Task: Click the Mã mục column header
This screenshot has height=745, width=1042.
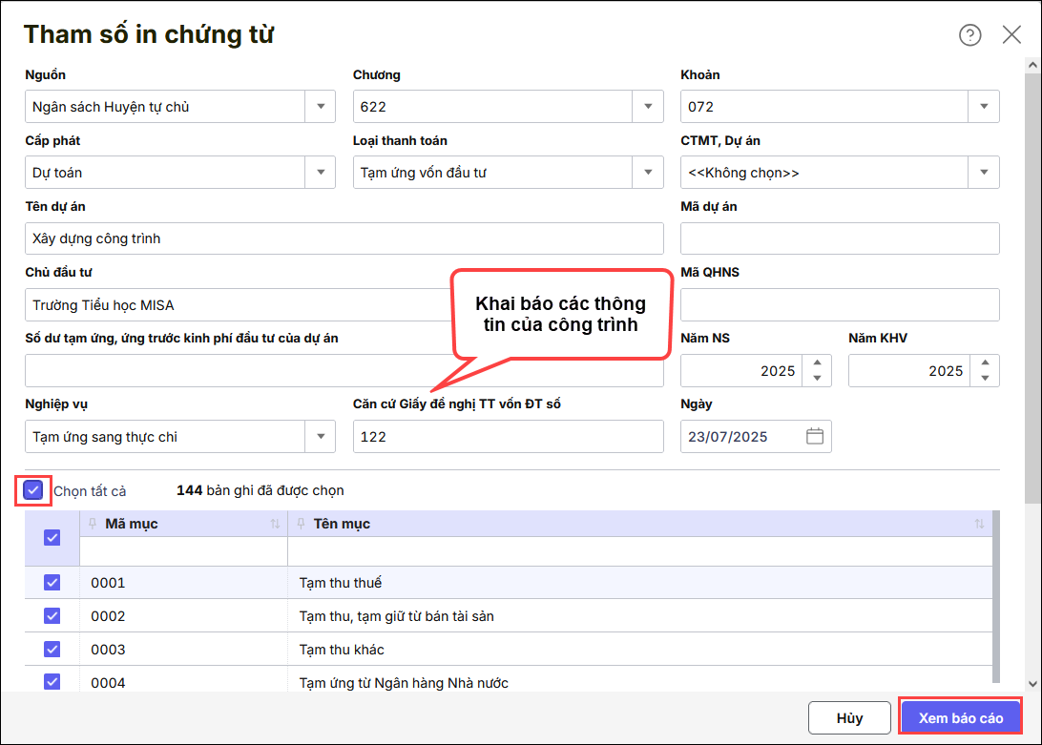Action: click(183, 524)
